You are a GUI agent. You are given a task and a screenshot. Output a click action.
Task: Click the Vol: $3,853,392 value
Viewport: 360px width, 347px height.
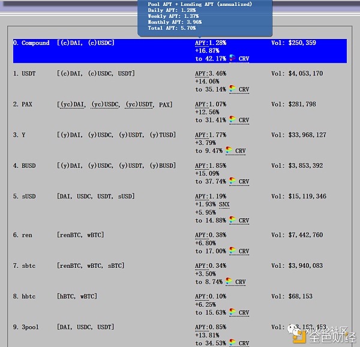pyautogui.click(x=297, y=166)
